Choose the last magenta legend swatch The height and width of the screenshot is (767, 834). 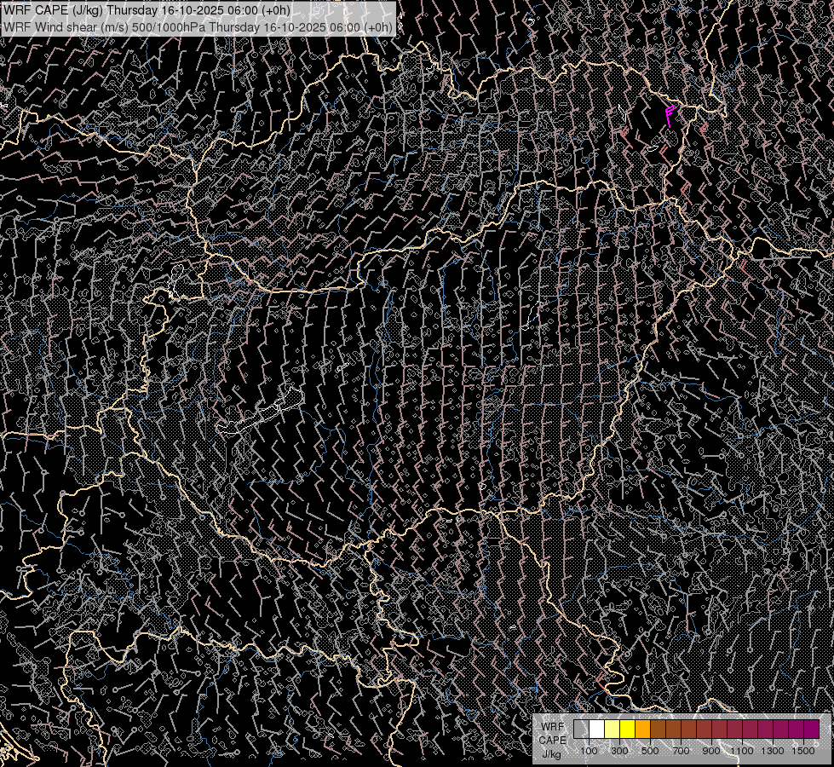(x=811, y=729)
